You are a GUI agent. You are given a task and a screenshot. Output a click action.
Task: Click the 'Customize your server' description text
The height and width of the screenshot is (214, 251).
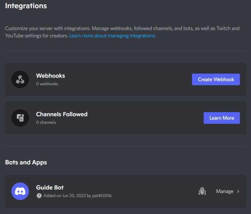click(47, 28)
